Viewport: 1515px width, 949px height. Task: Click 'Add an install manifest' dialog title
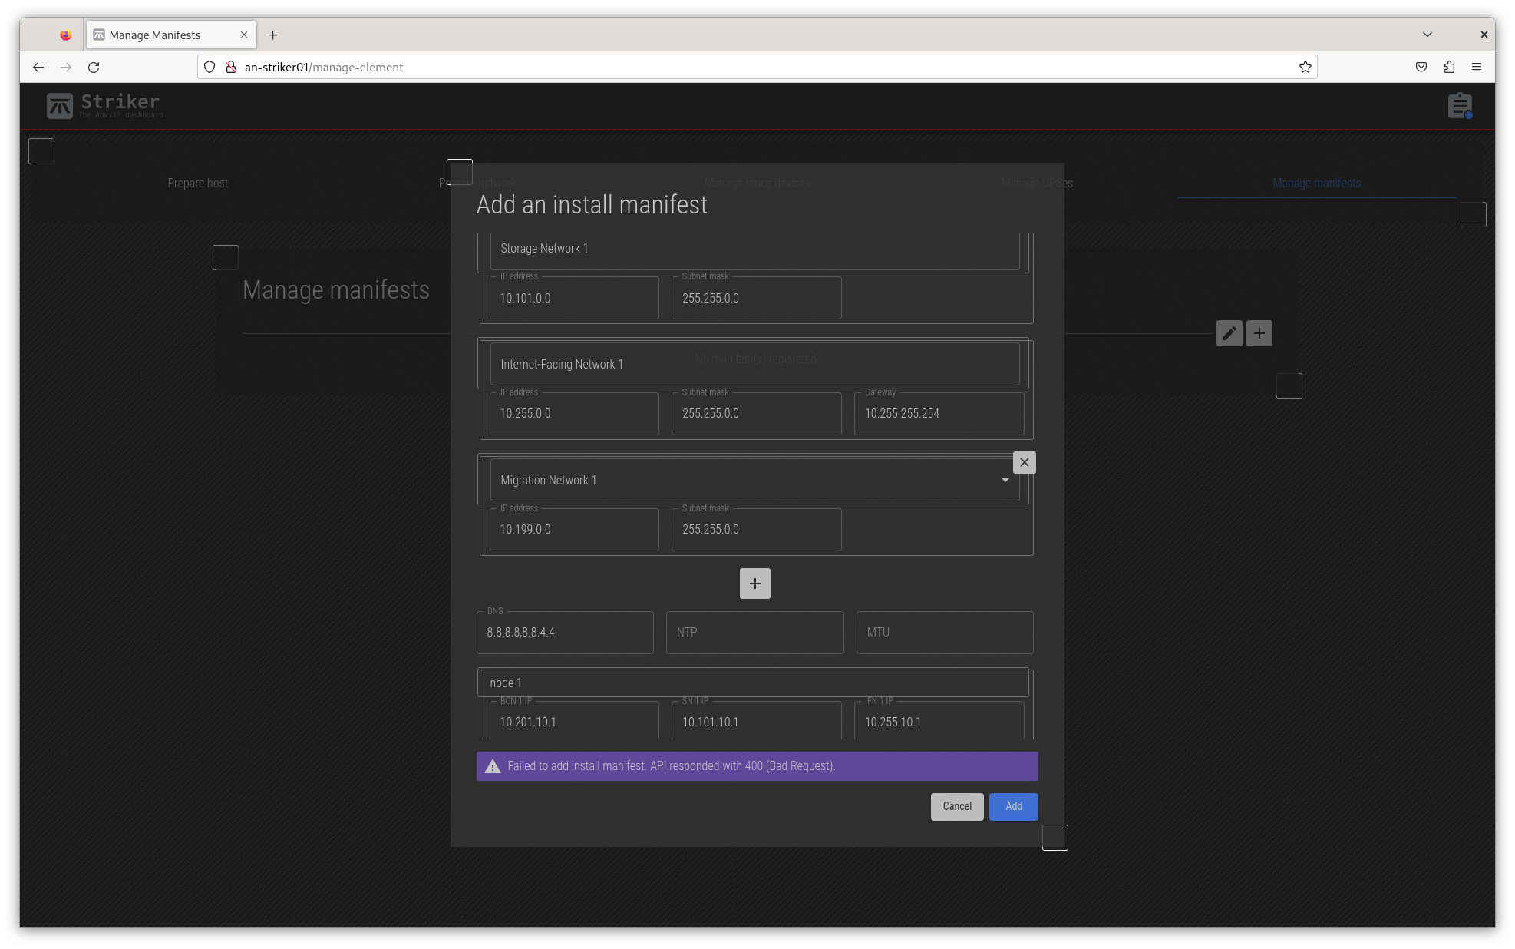(x=592, y=205)
